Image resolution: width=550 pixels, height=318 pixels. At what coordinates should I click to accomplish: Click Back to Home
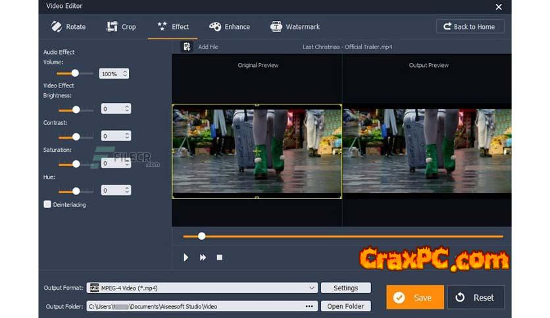(x=470, y=26)
